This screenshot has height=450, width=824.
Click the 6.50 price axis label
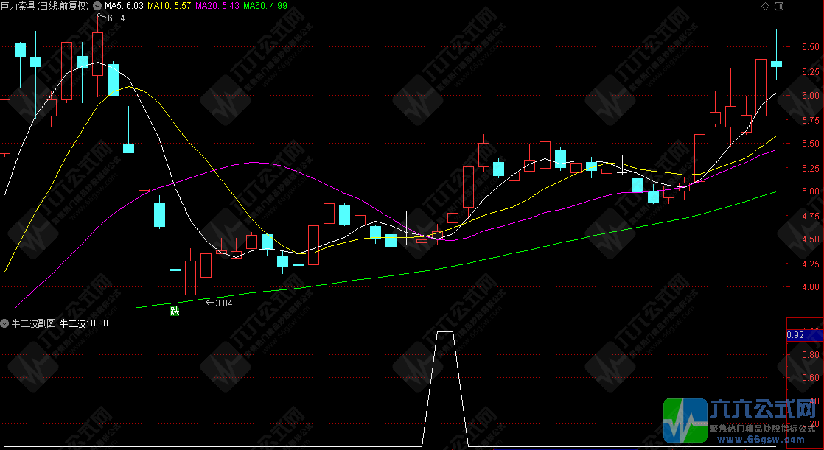809,47
